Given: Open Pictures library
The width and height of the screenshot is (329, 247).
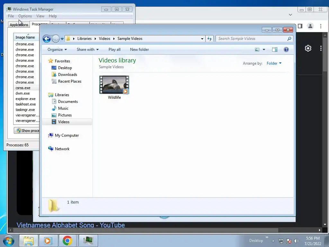Looking at the screenshot, I should point(65,115).
